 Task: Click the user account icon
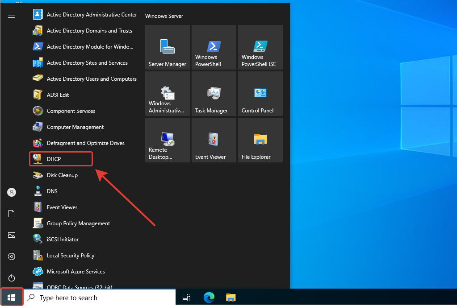12,192
